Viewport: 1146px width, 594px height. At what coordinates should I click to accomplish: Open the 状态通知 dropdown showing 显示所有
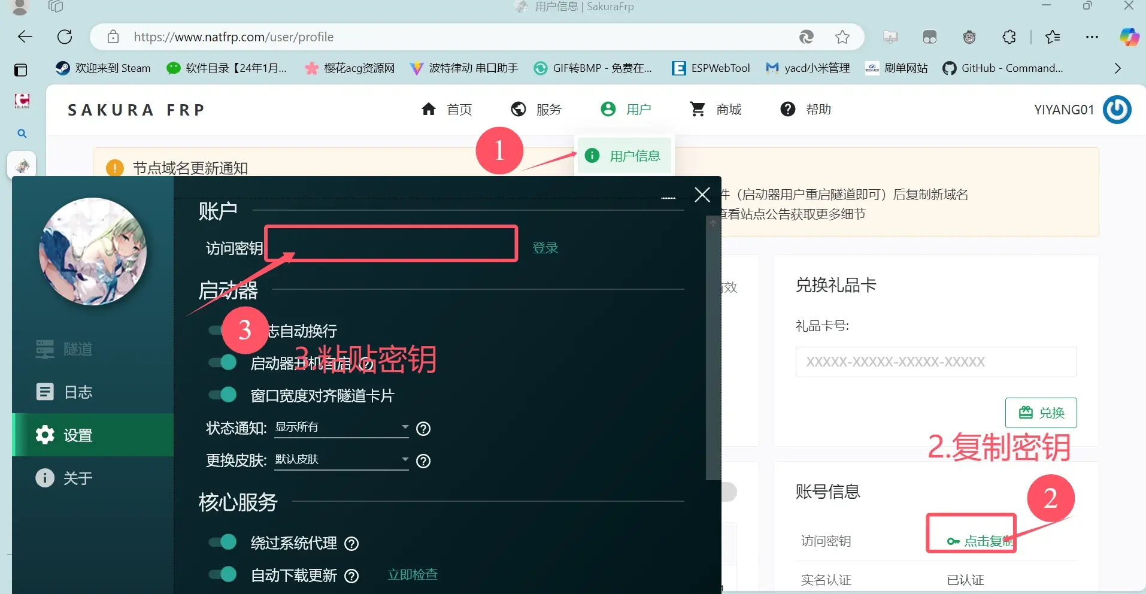[x=341, y=428]
